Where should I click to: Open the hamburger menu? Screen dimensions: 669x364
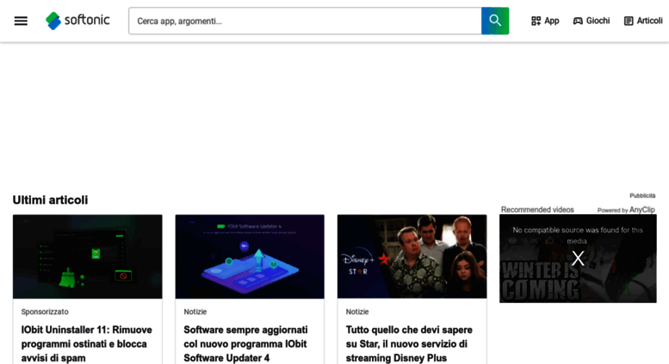[21, 21]
